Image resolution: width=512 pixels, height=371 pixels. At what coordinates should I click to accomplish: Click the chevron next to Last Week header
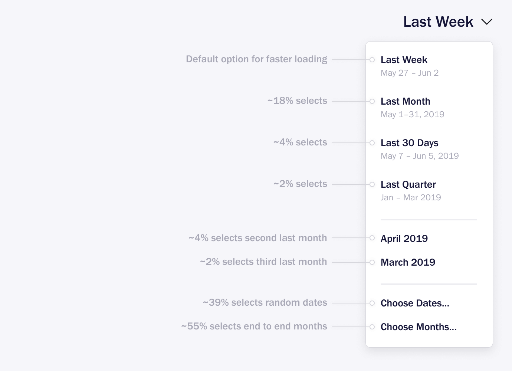(486, 22)
